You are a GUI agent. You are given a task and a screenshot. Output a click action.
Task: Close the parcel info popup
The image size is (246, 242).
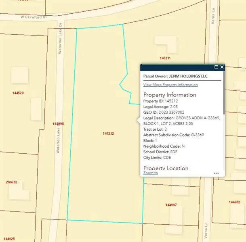pos(222,67)
